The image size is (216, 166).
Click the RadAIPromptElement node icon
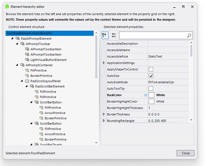(x=18, y=39)
